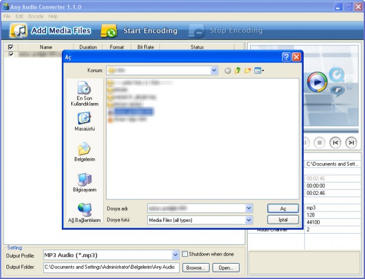The height and width of the screenshot is (279, 365).
Task: Open Bilgisayarım computer shortcut
Action: 85,182
